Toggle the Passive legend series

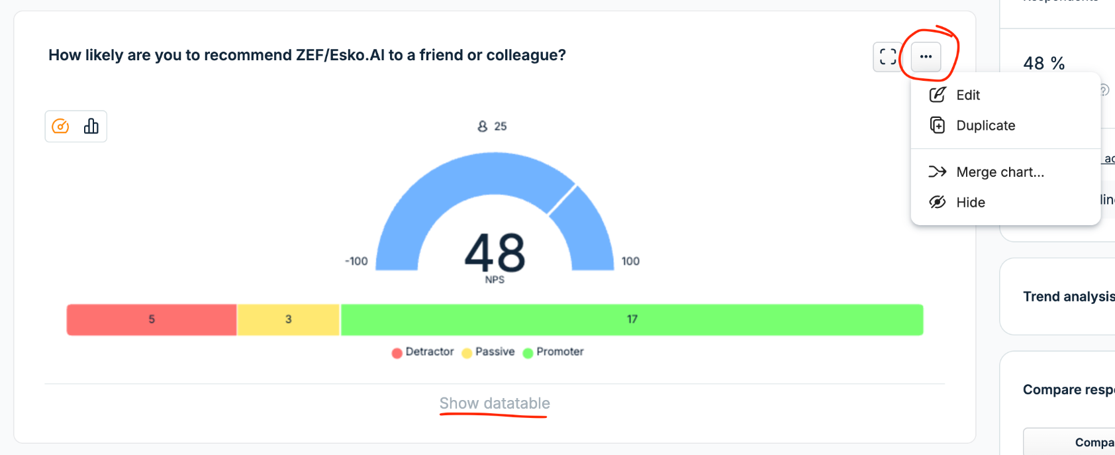489,352
